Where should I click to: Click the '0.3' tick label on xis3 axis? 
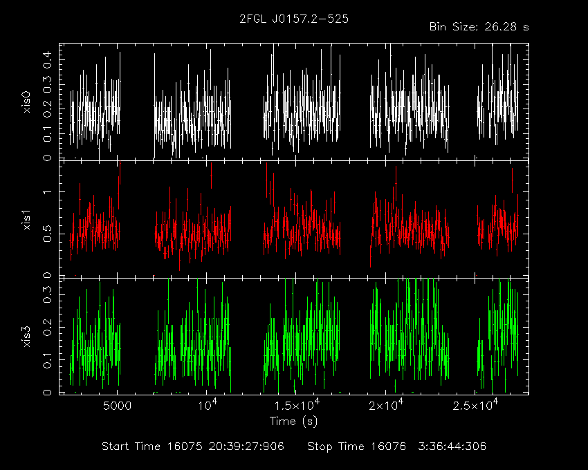pyautogui.click(x=47, y=295)
